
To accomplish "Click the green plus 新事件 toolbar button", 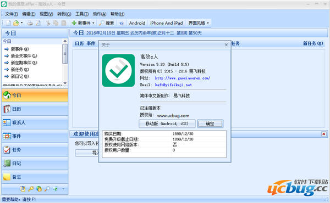I will 81,23.
